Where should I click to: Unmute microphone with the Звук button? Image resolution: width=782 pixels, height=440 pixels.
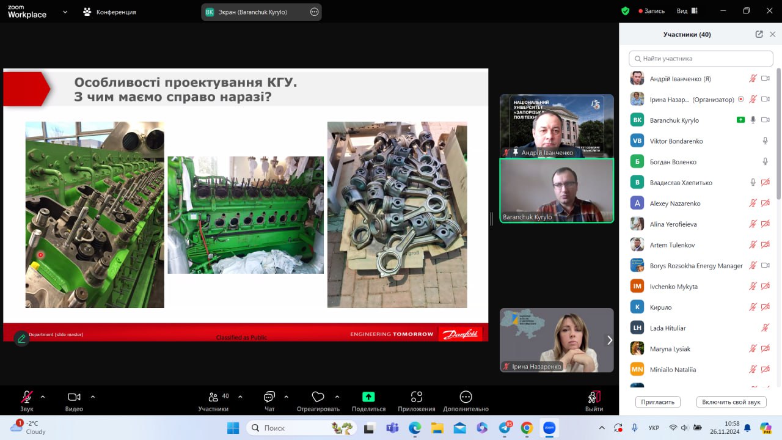coord(27,397)
